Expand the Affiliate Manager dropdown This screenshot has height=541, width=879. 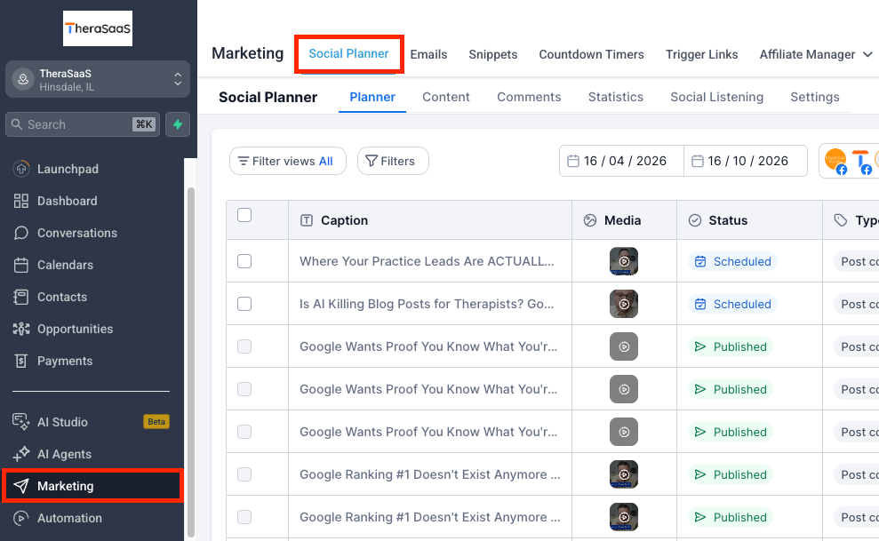(816, 54)
